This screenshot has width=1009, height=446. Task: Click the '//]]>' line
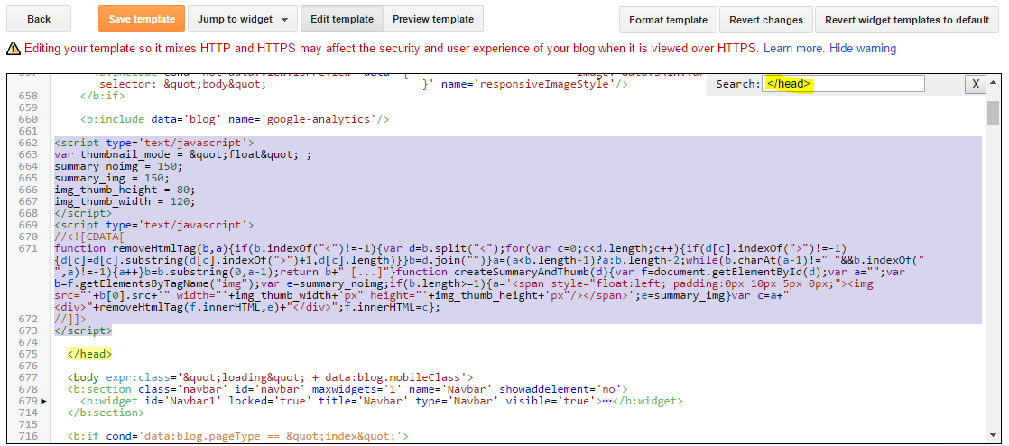coord(70,319)
